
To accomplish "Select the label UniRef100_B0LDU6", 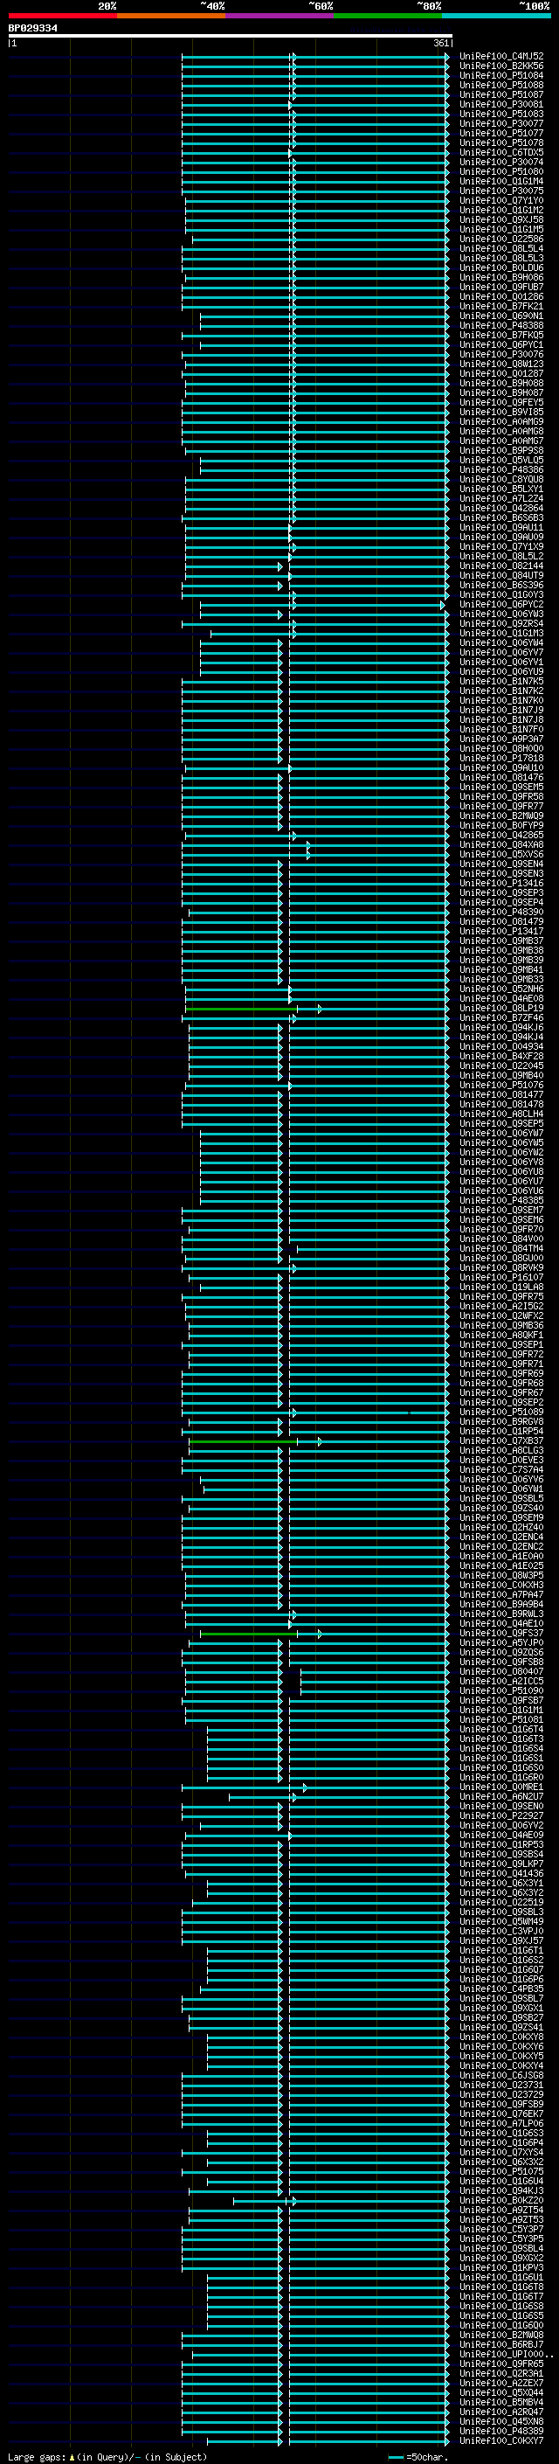I will tap(501, 267).
